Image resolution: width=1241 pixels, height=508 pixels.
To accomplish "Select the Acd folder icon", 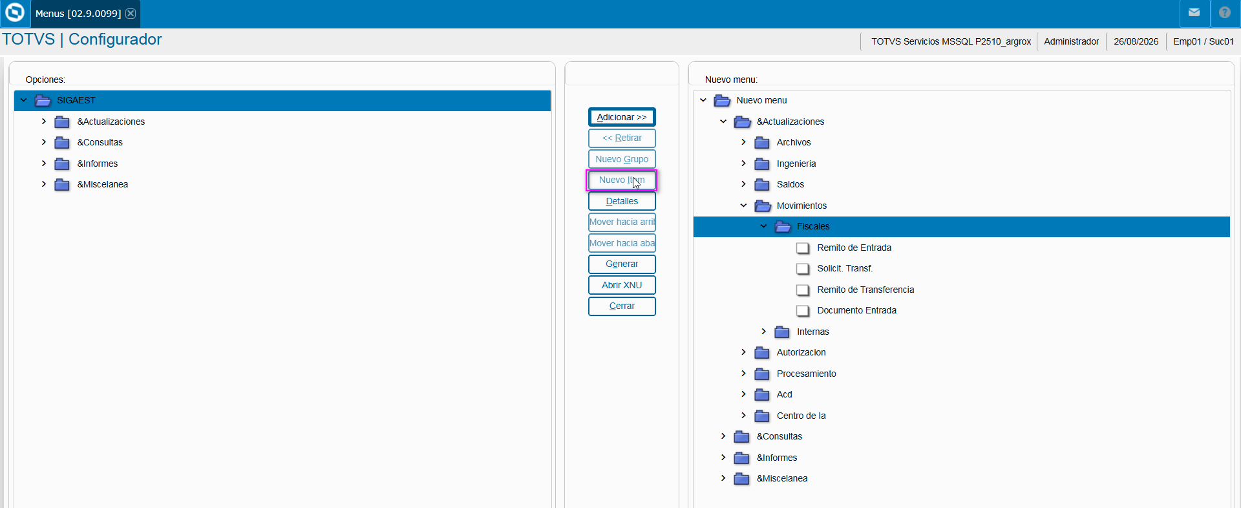I will (x=762, y=394).
